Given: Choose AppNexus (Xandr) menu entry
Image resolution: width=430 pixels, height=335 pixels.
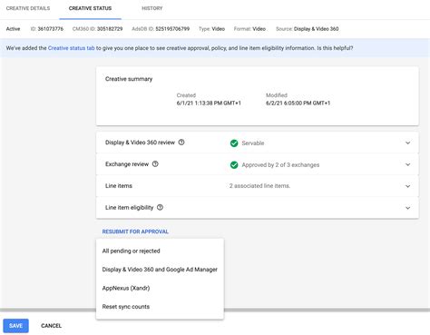Looking at the screenshot, I should click(x=160, y=288).
